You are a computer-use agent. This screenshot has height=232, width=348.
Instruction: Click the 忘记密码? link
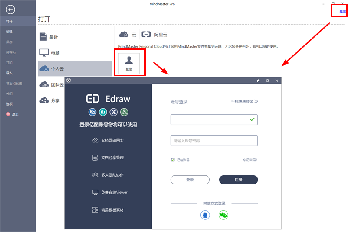(250, 160)
